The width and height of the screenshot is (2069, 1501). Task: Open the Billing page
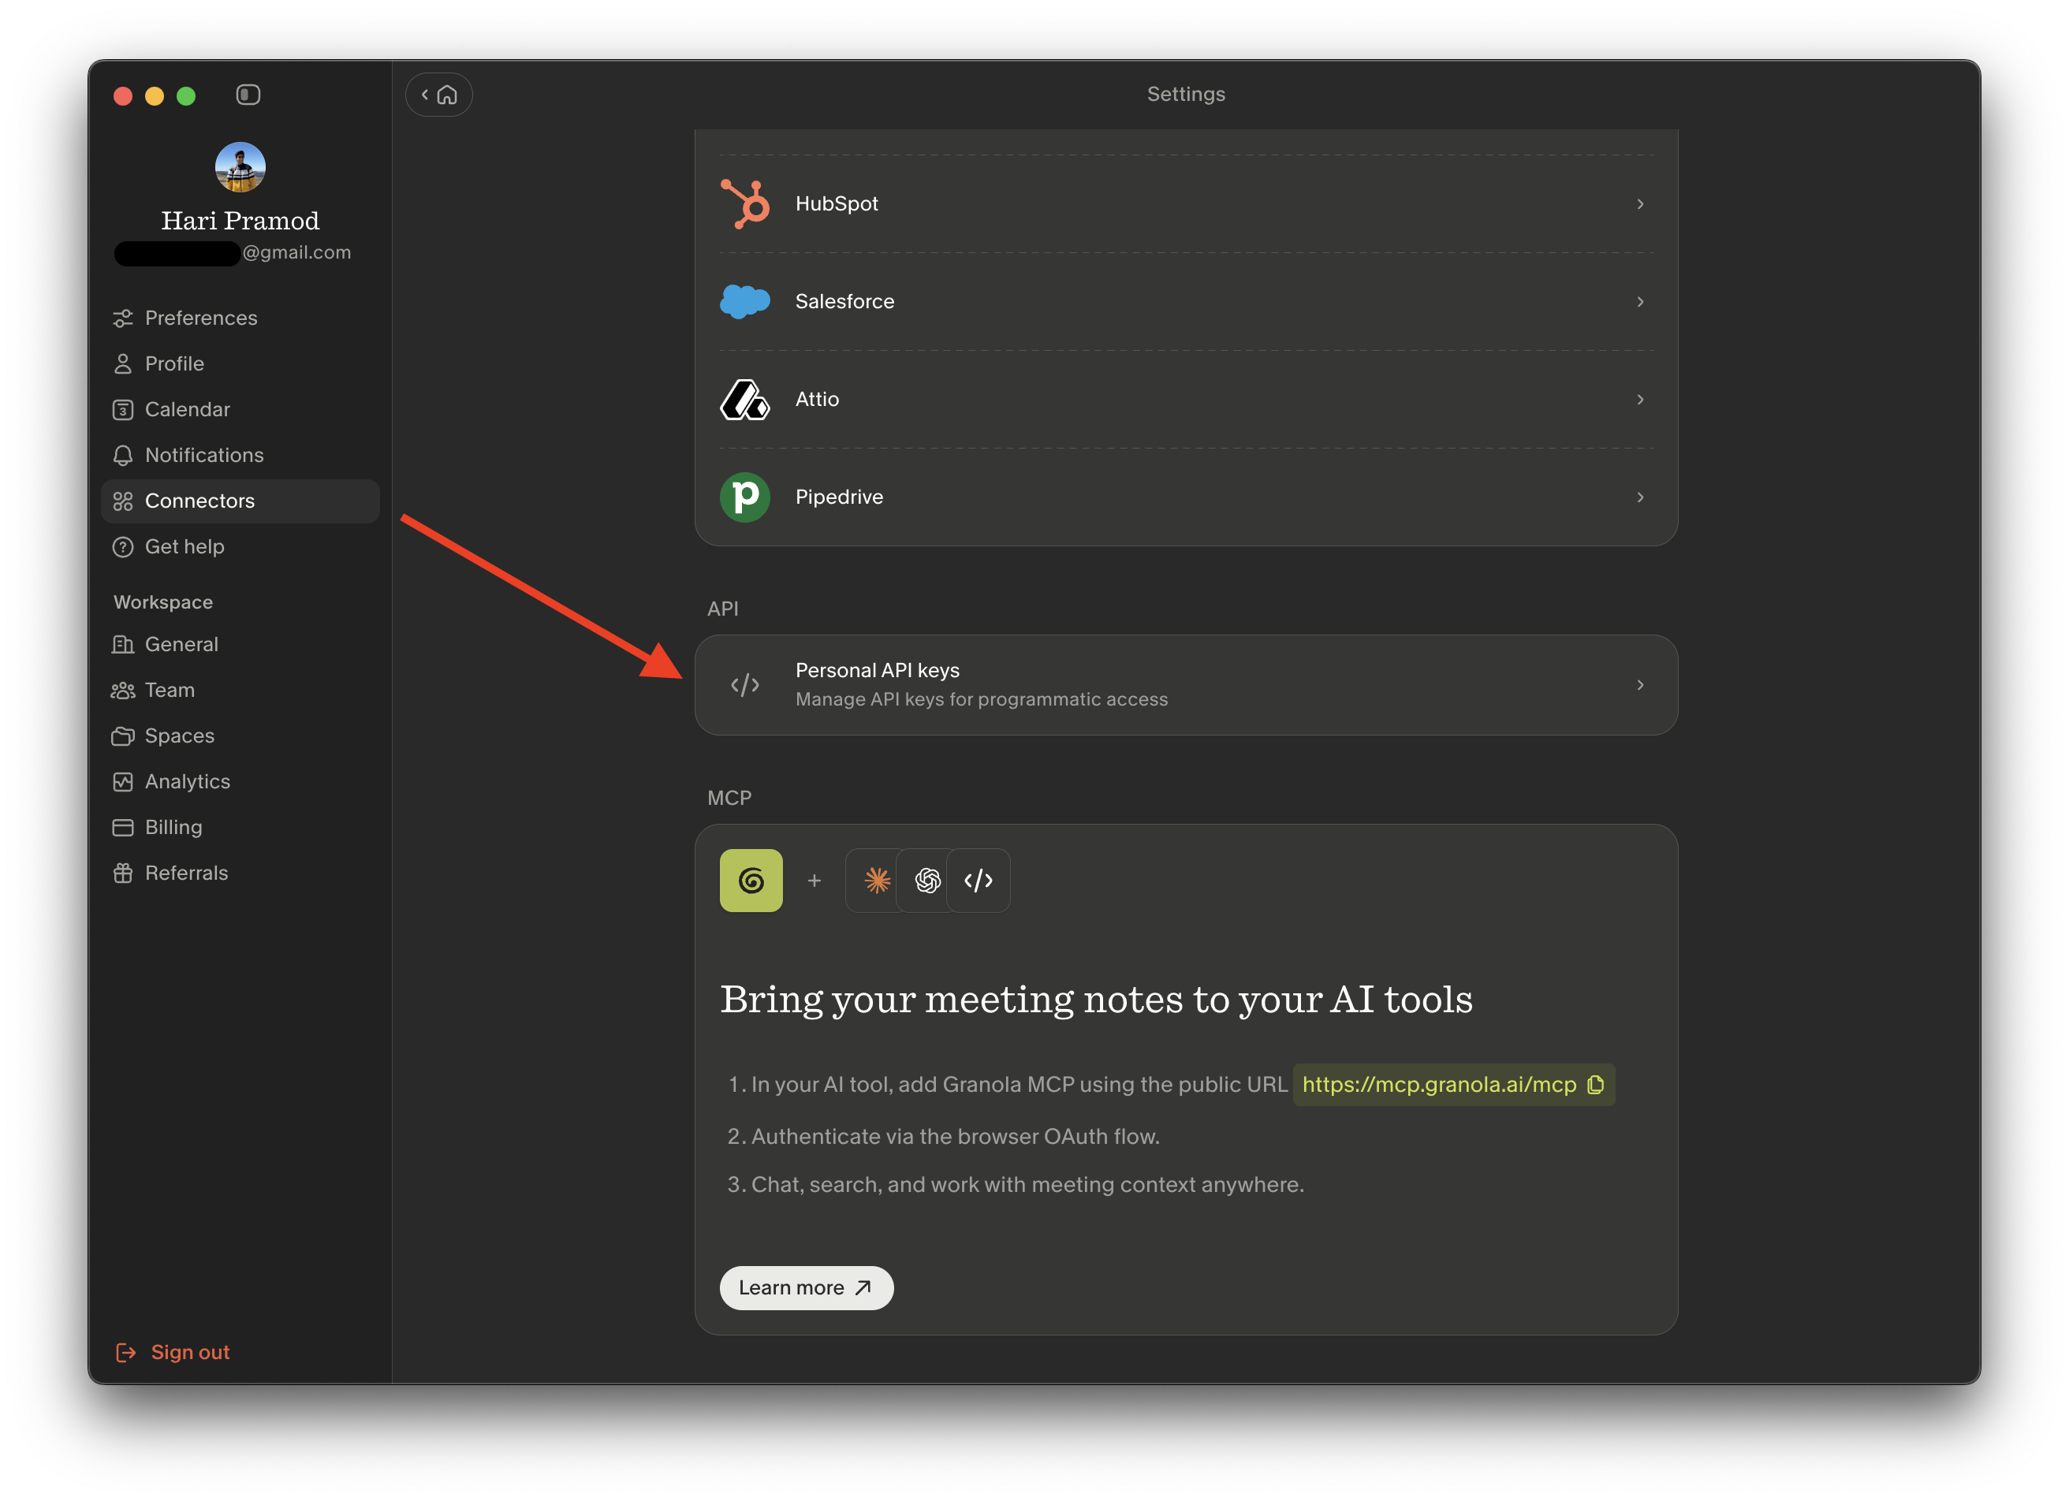pyautogui.click(x=240, y=827)
